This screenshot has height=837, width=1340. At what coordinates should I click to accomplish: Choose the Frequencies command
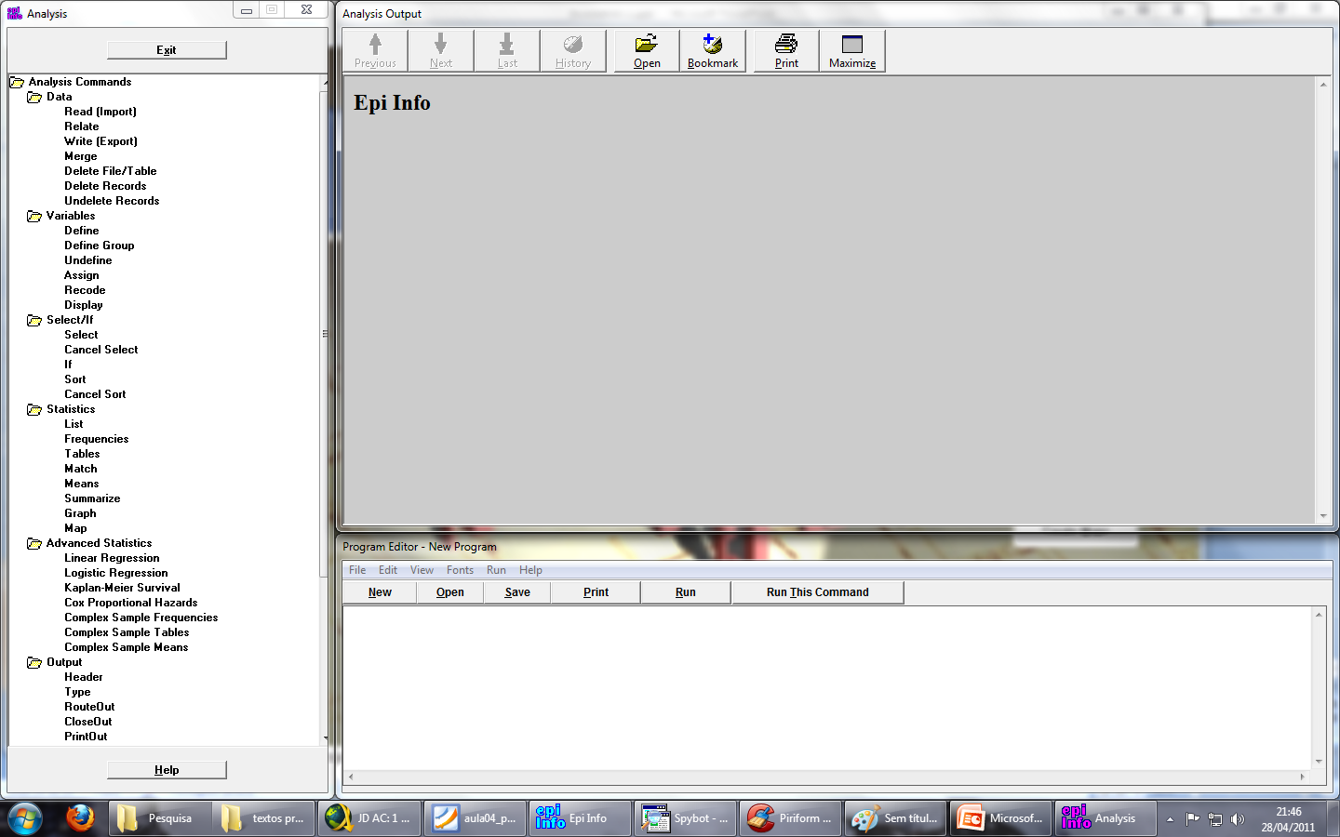[x=97, y=439]
